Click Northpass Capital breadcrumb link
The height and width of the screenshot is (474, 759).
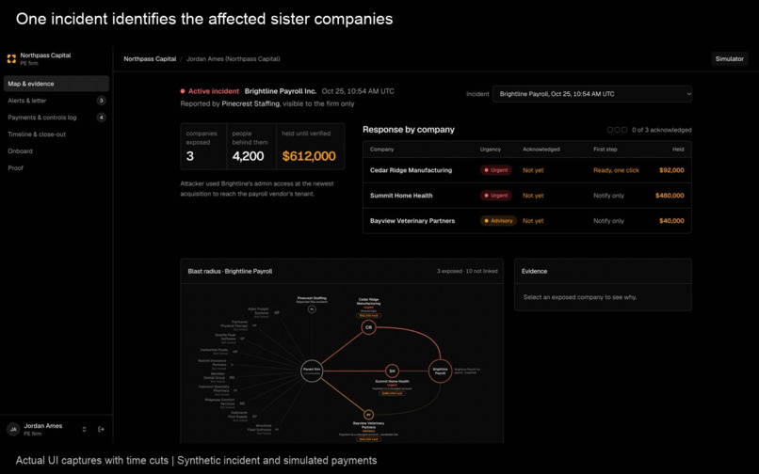150,59
